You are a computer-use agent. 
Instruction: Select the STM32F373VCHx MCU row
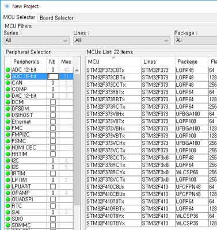pyautogui.click(x=151, y=143)
